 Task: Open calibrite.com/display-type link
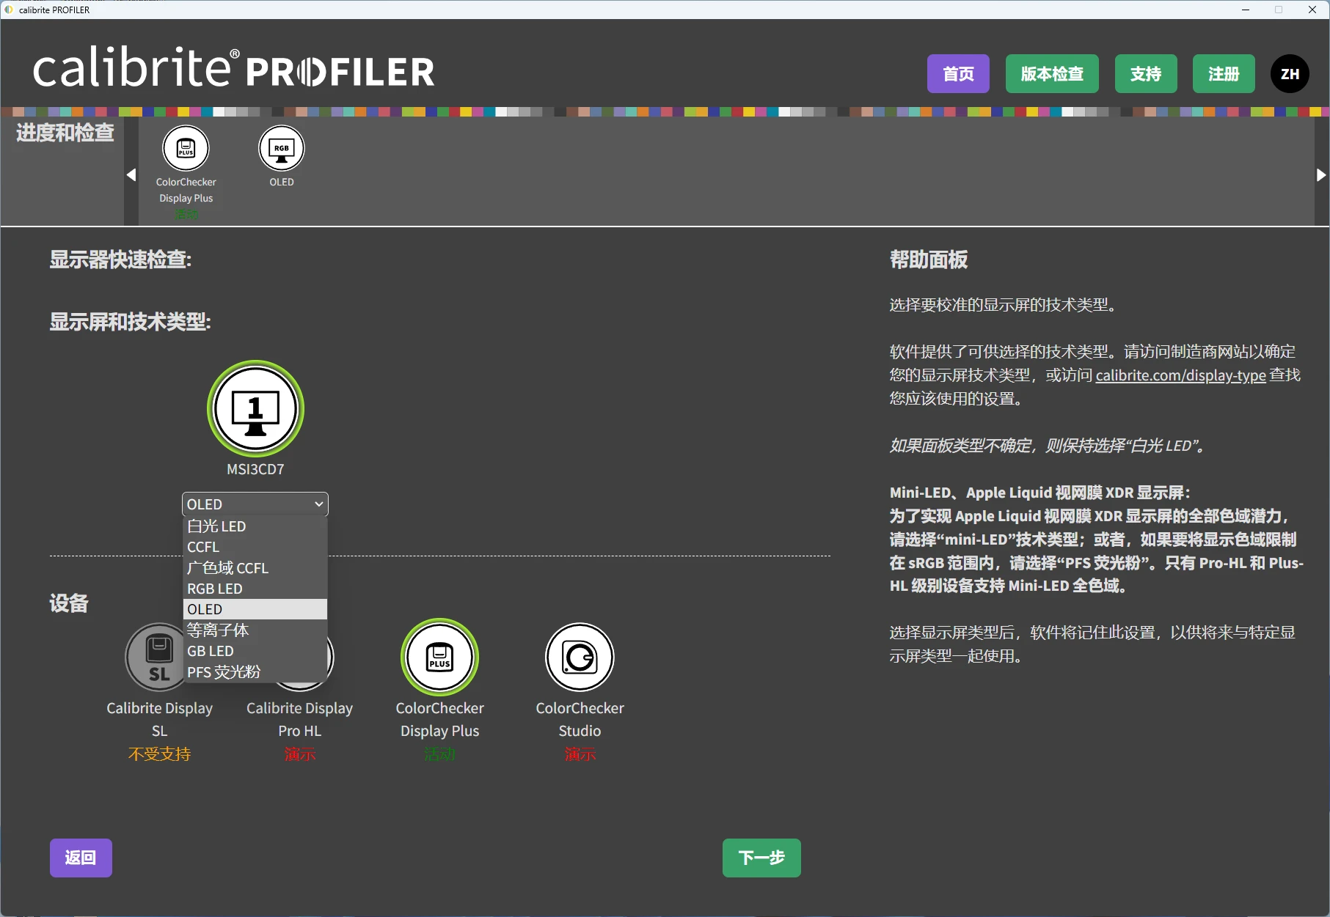coord(1180,375)
